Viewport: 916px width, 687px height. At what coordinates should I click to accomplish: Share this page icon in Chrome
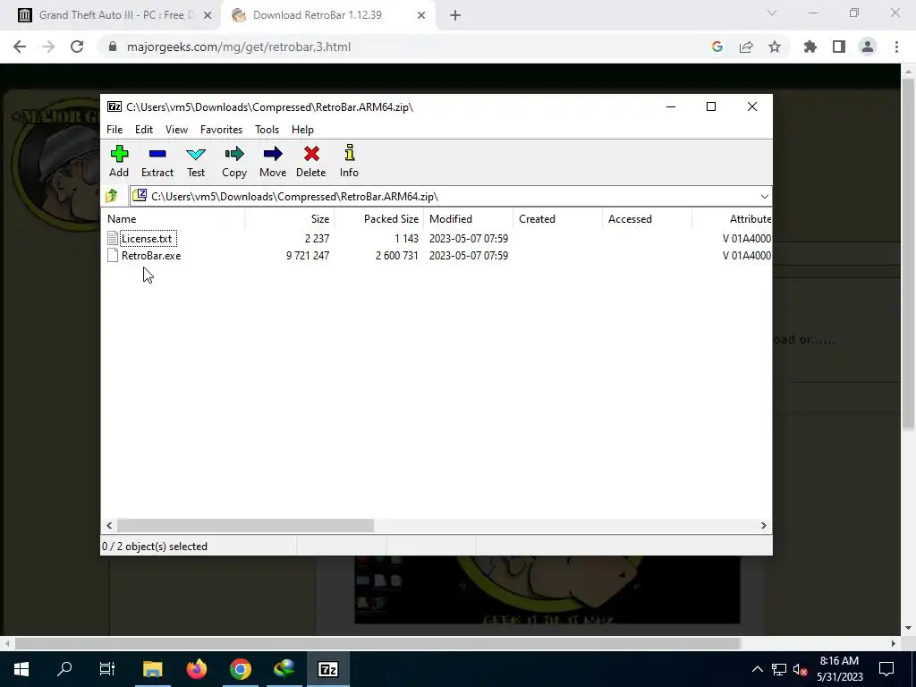746,47
